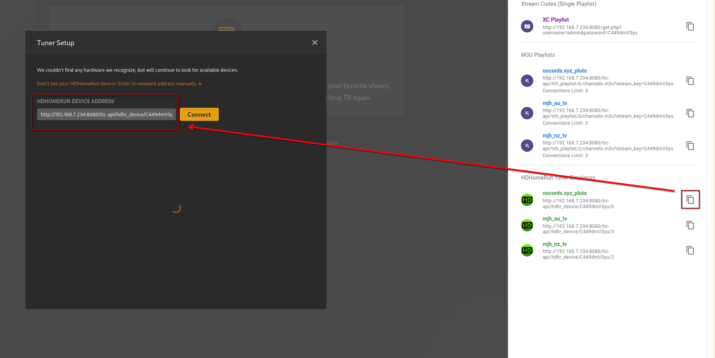715x358 pixels.
Task: Copy the XC Playlist URL
Action: (690, 26)
